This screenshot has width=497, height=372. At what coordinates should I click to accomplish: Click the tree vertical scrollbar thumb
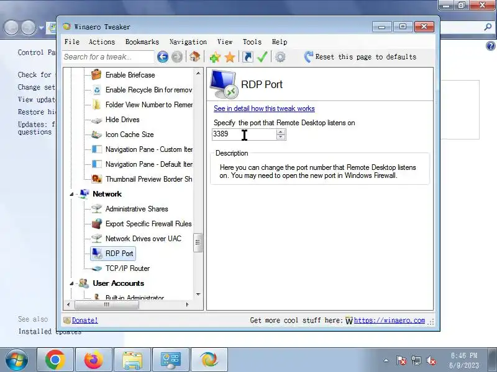(x=198, y=242)
